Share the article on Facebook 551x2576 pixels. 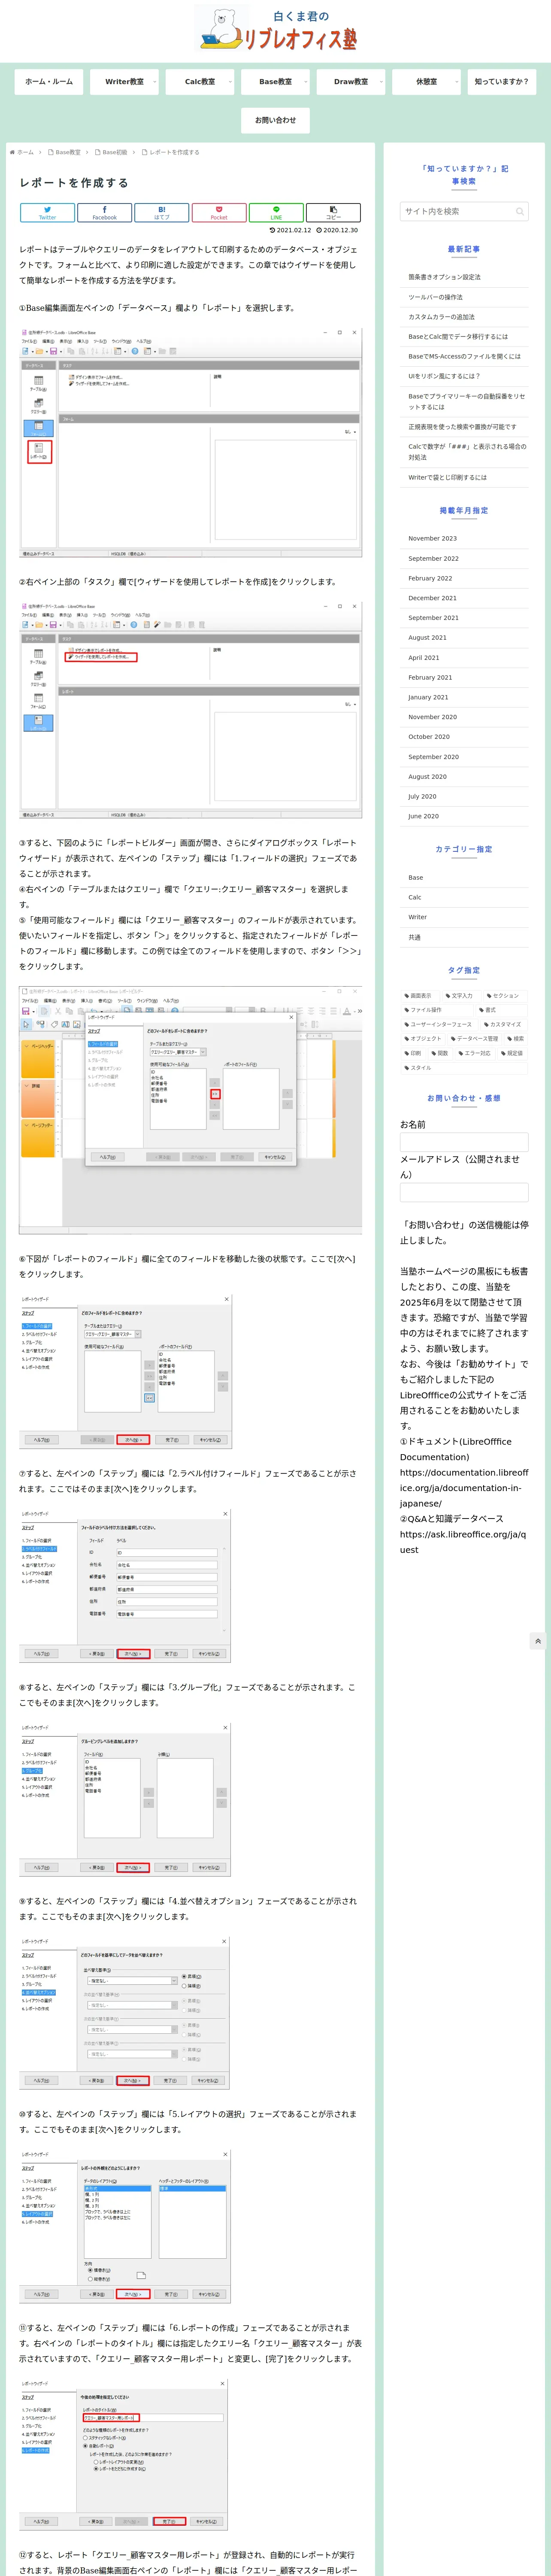(x=104, y=213)
